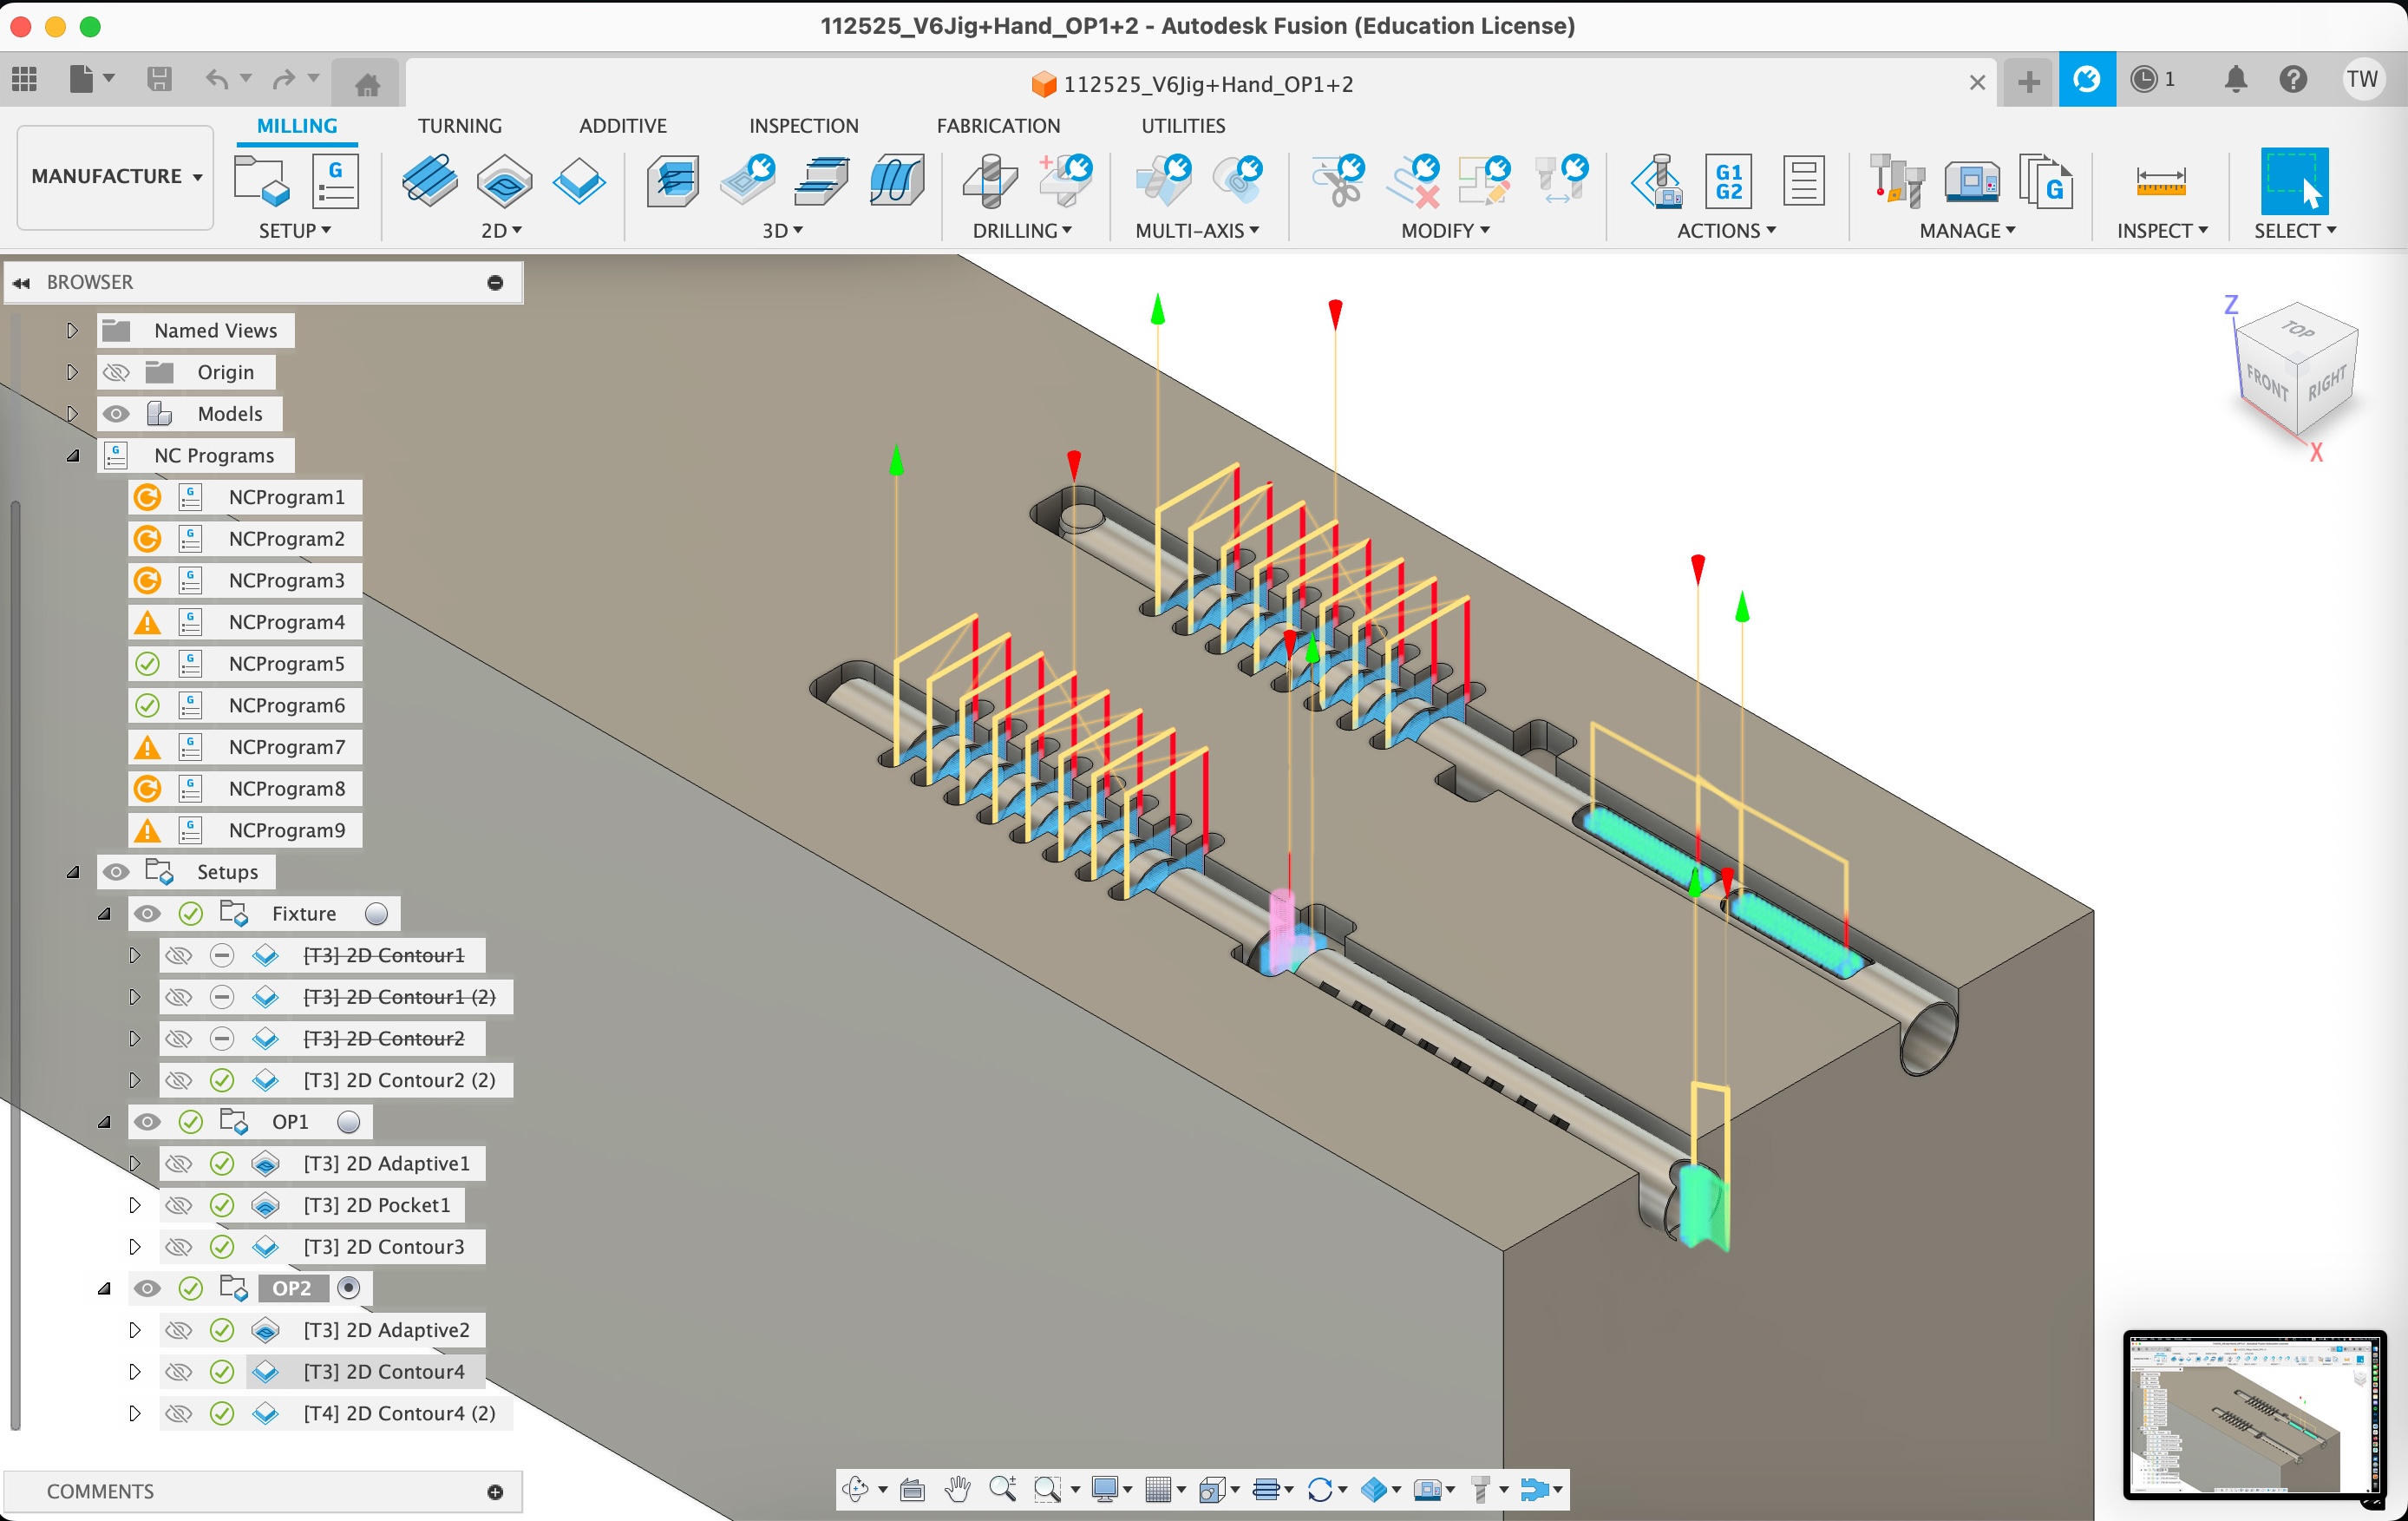Toggle visibility of the Models folder
Screen dimensions: 2408x1521
[117, 414]
